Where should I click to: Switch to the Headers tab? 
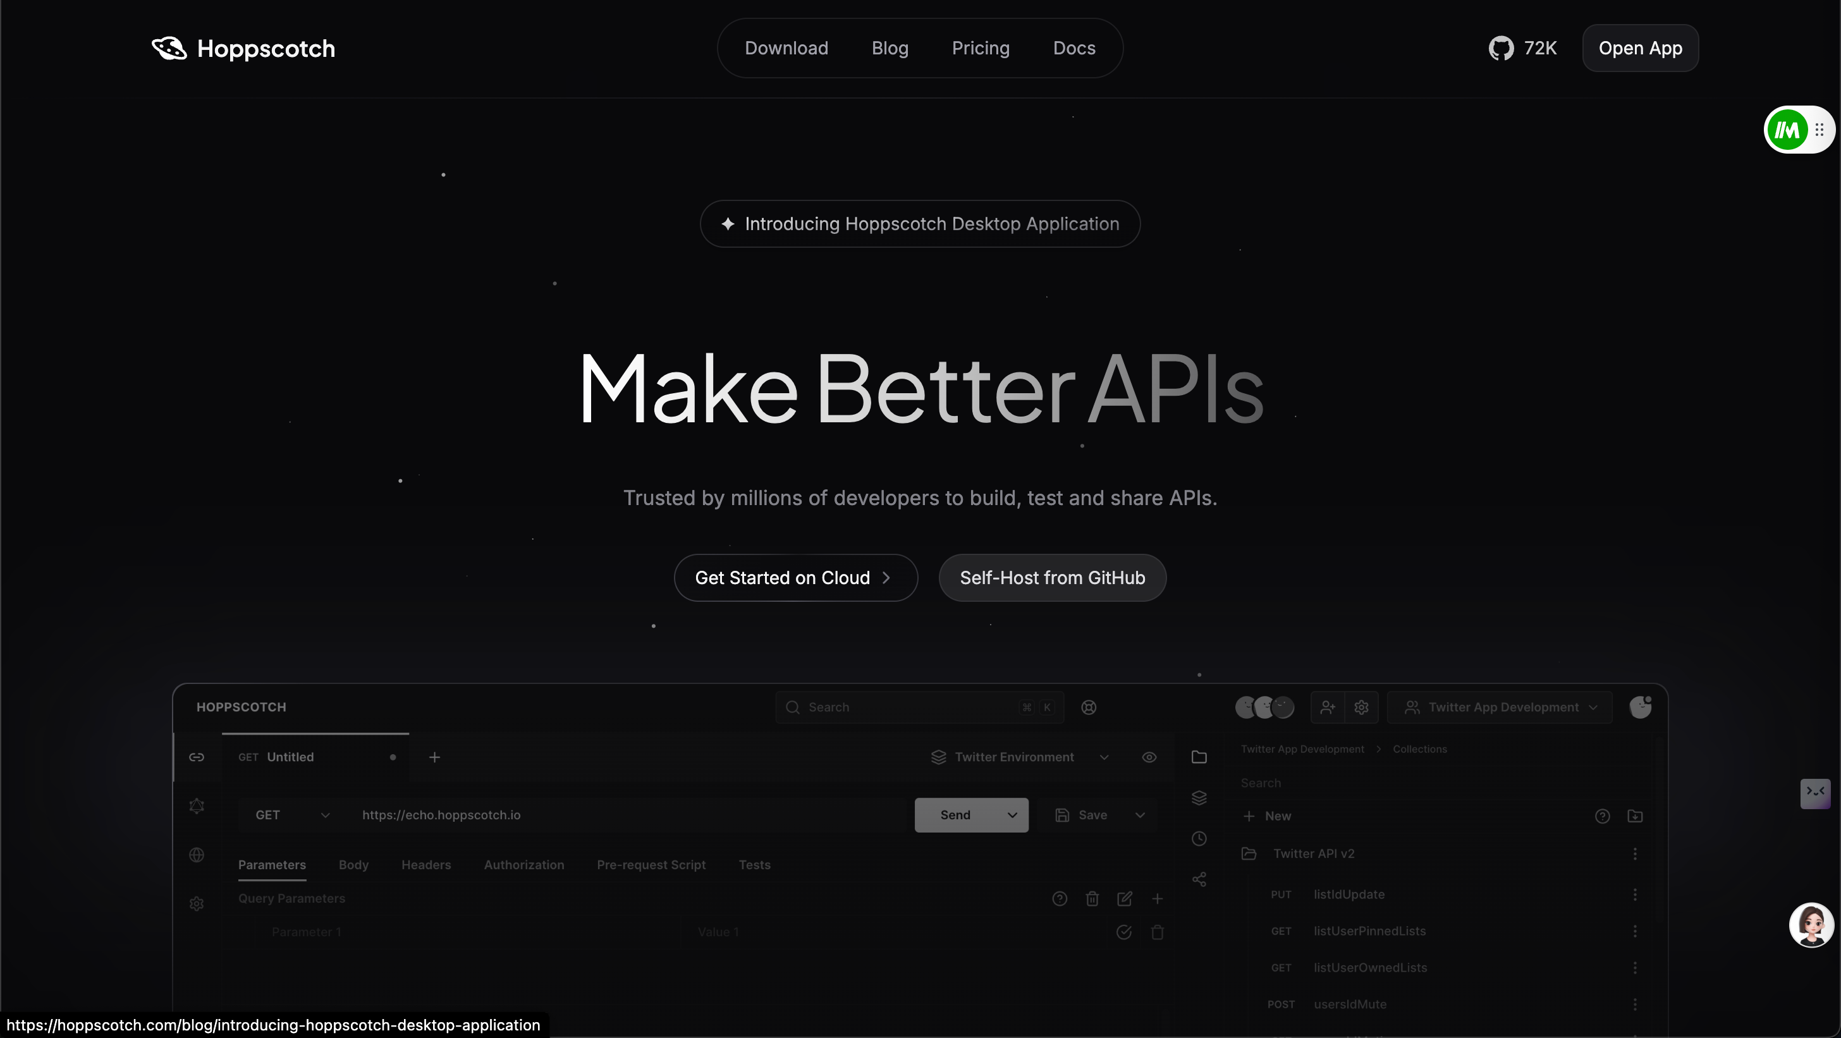coord(426,865)
